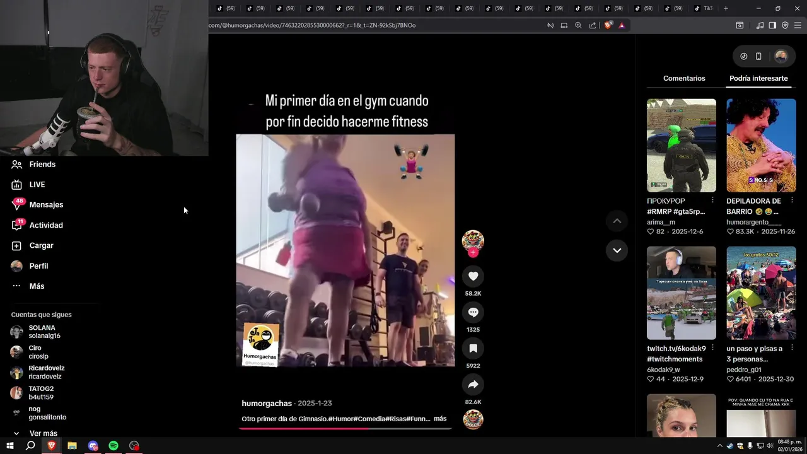Switch to the Comentarios tab

click(684, 78)
